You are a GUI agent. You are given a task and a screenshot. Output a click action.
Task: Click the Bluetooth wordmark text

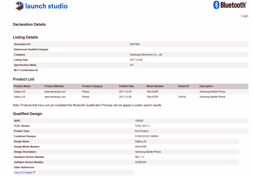point(233,5)
